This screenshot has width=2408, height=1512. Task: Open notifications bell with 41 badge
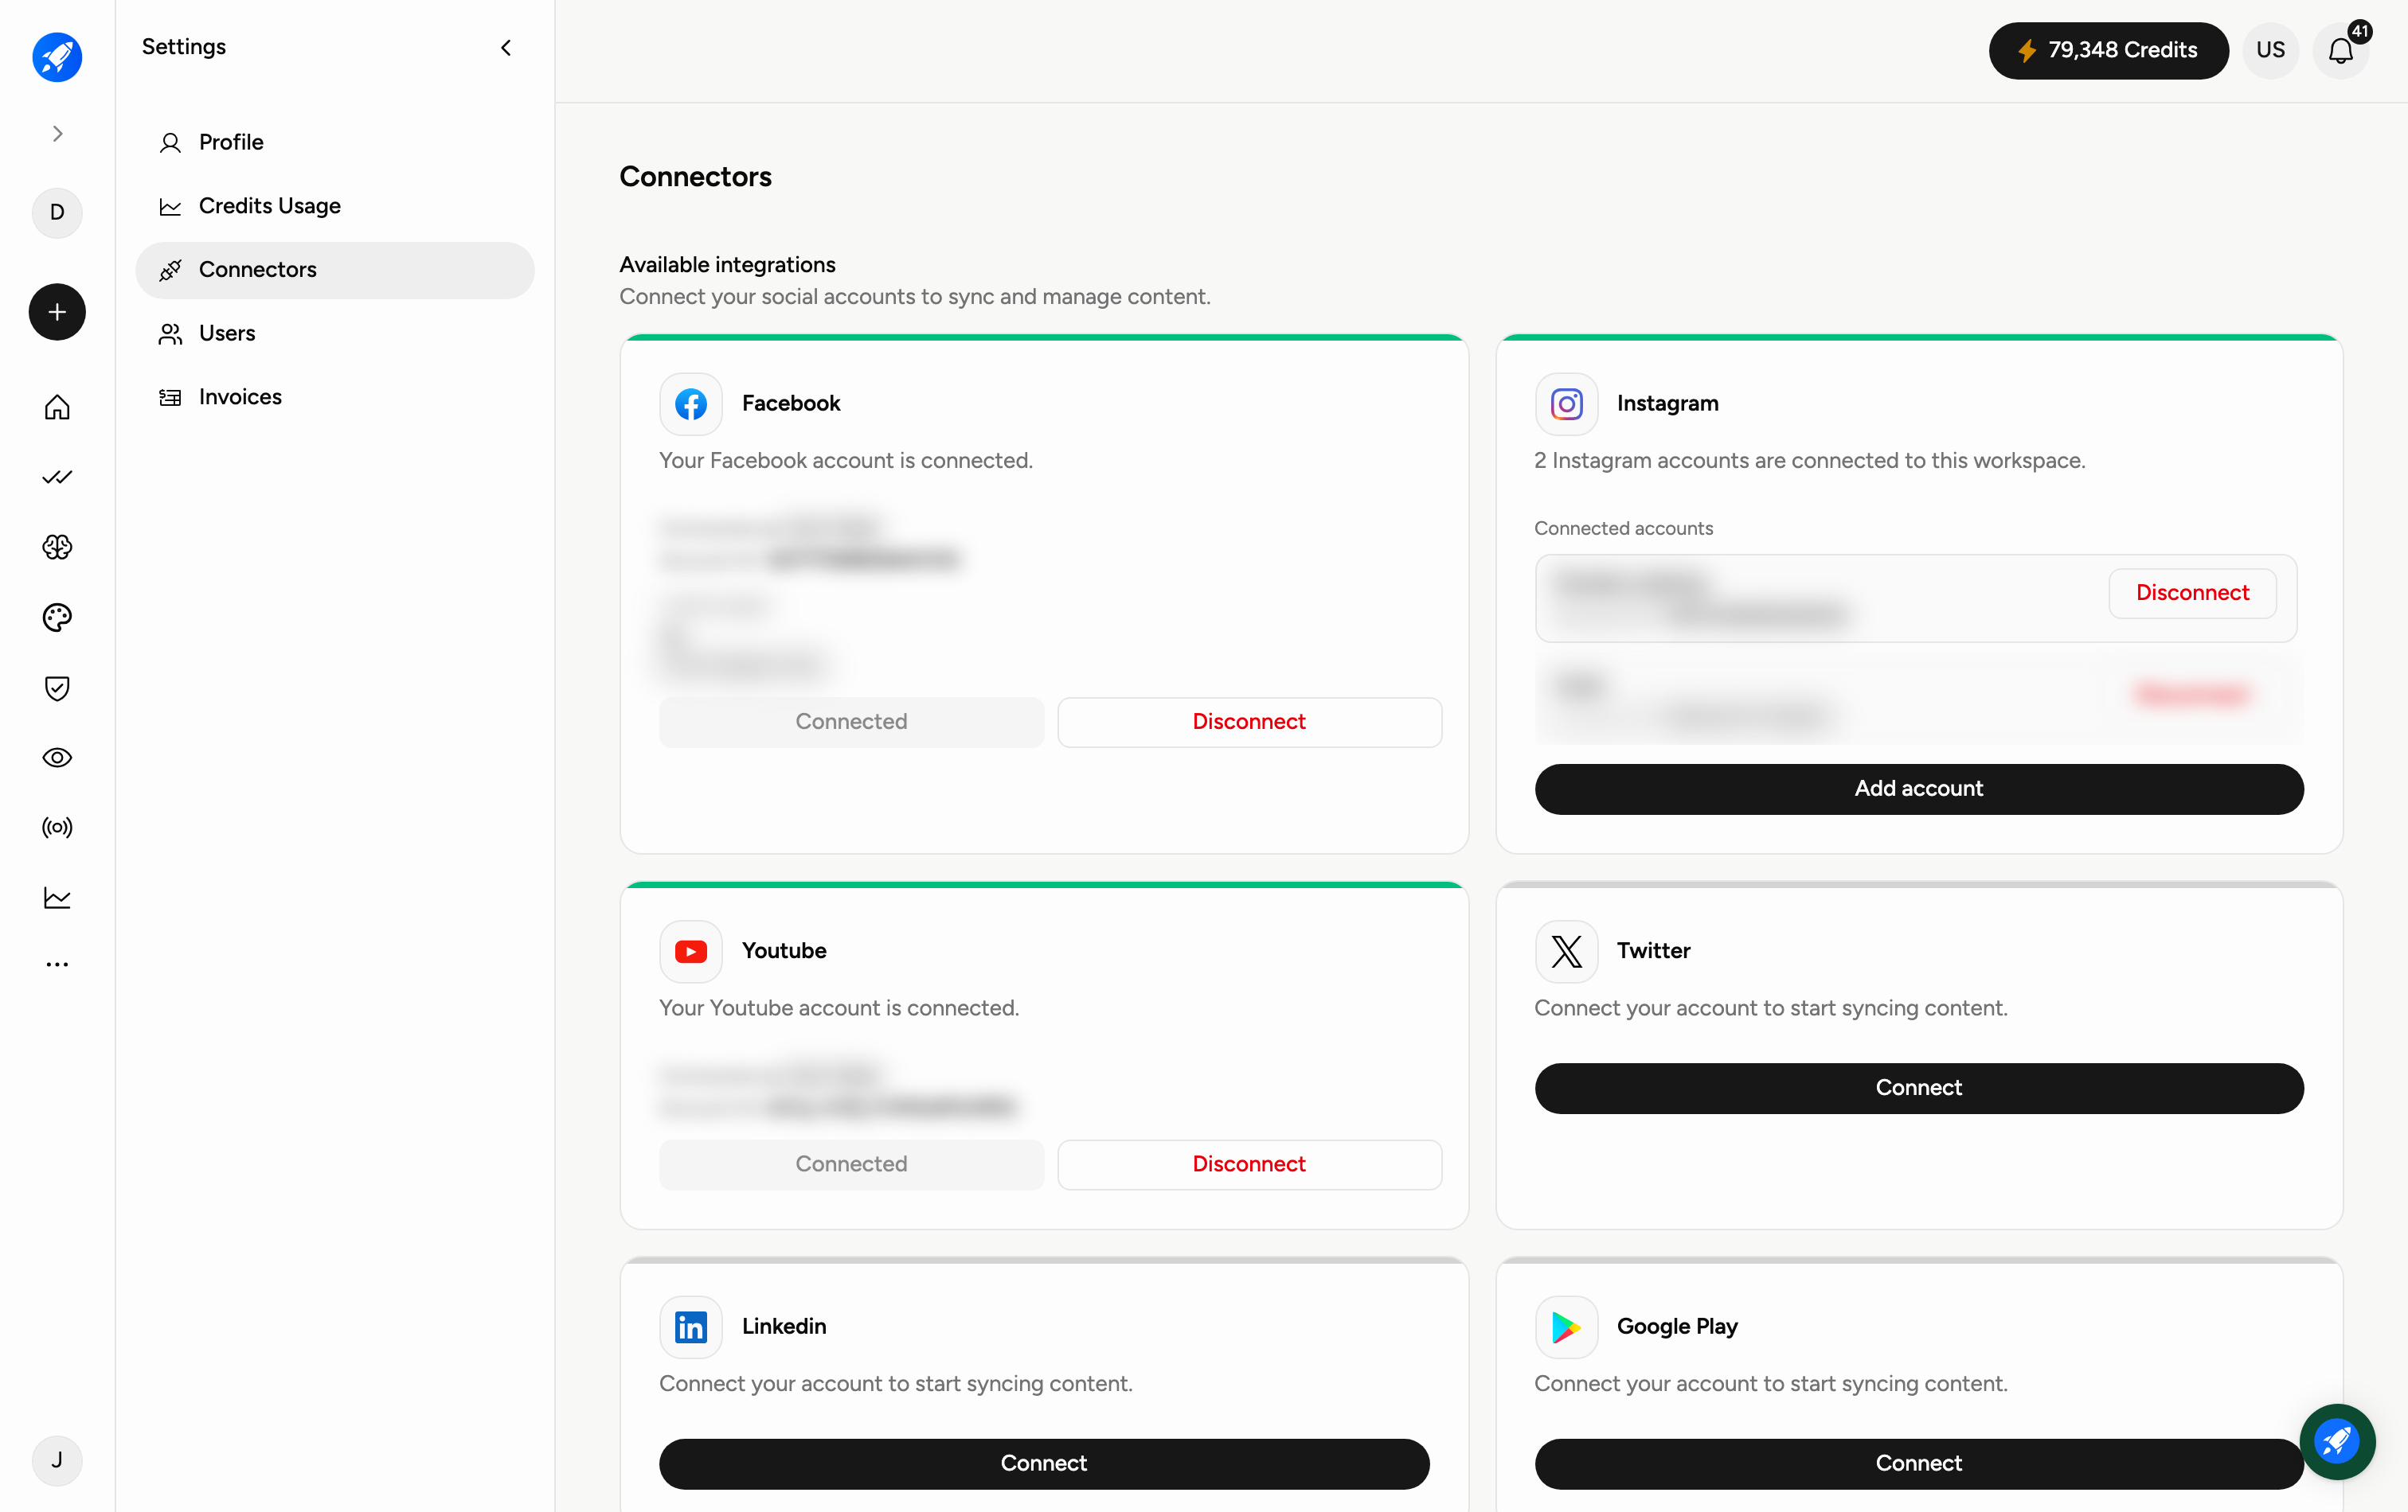click(2341, 50)
